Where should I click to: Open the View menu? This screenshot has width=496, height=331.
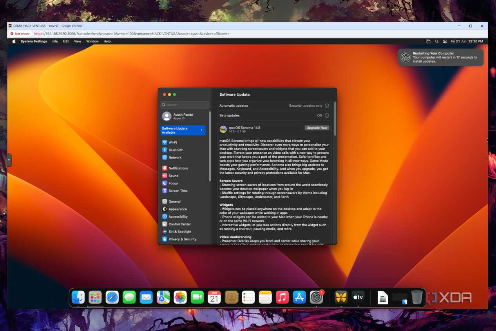click(x=78, y=41)
